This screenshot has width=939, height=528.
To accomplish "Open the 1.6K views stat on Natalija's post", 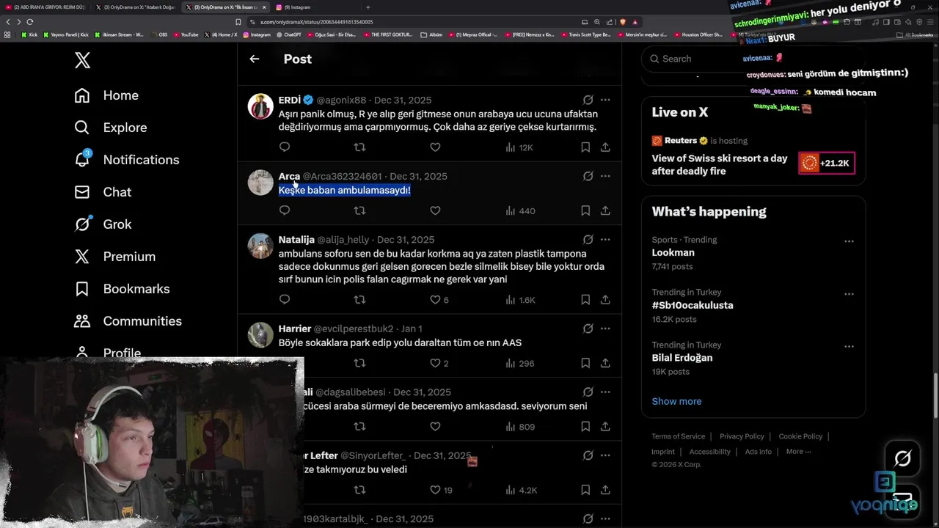I will pyautogui.click(x=520, y=299).
